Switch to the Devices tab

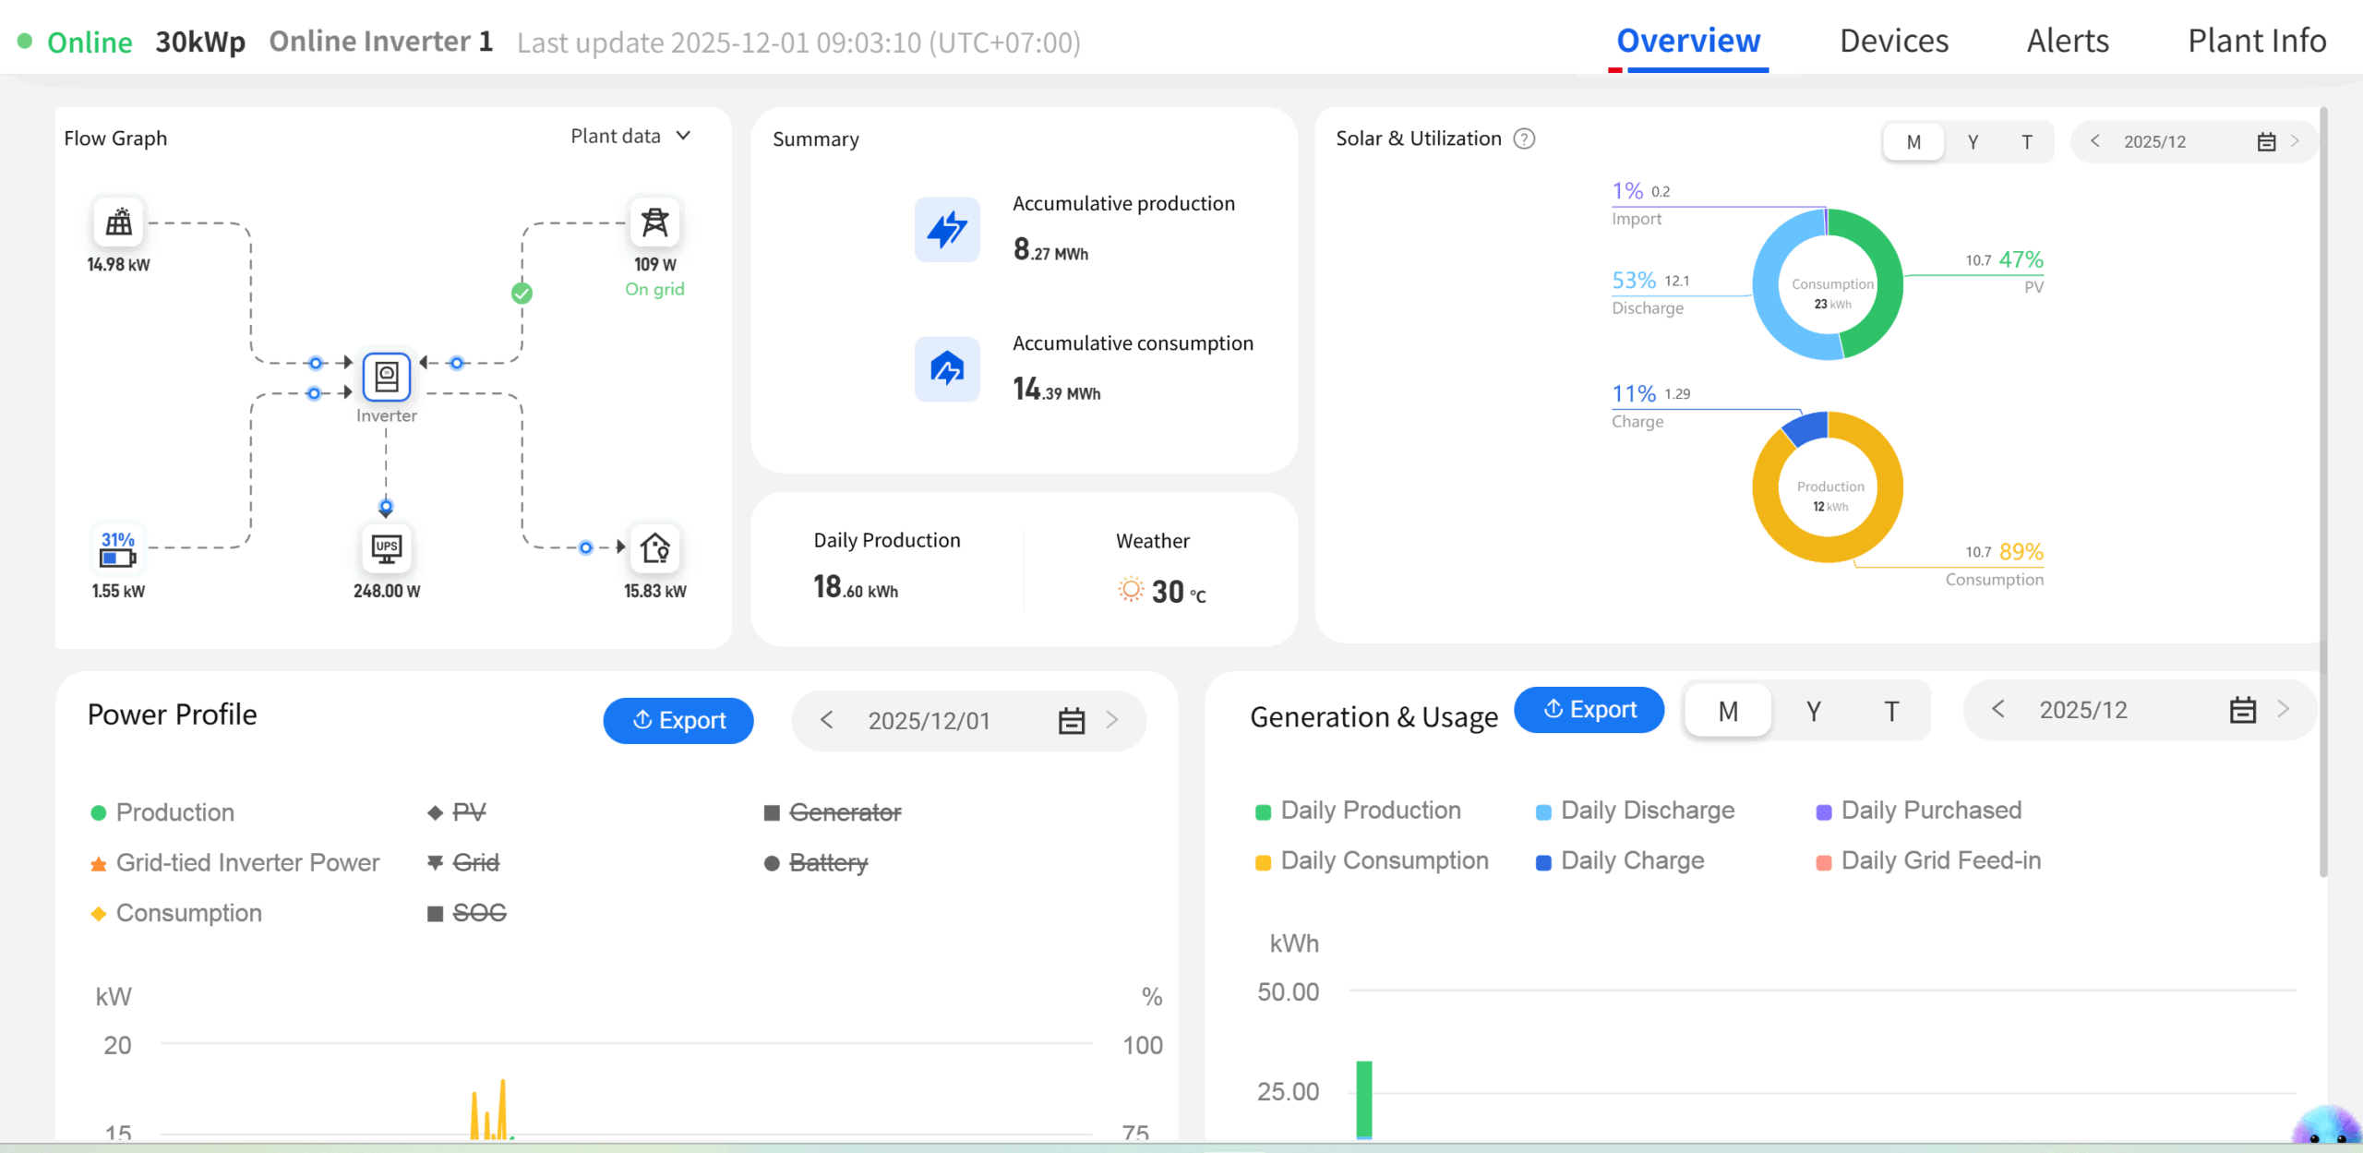pyautogui.click(x=1893, y=41)
